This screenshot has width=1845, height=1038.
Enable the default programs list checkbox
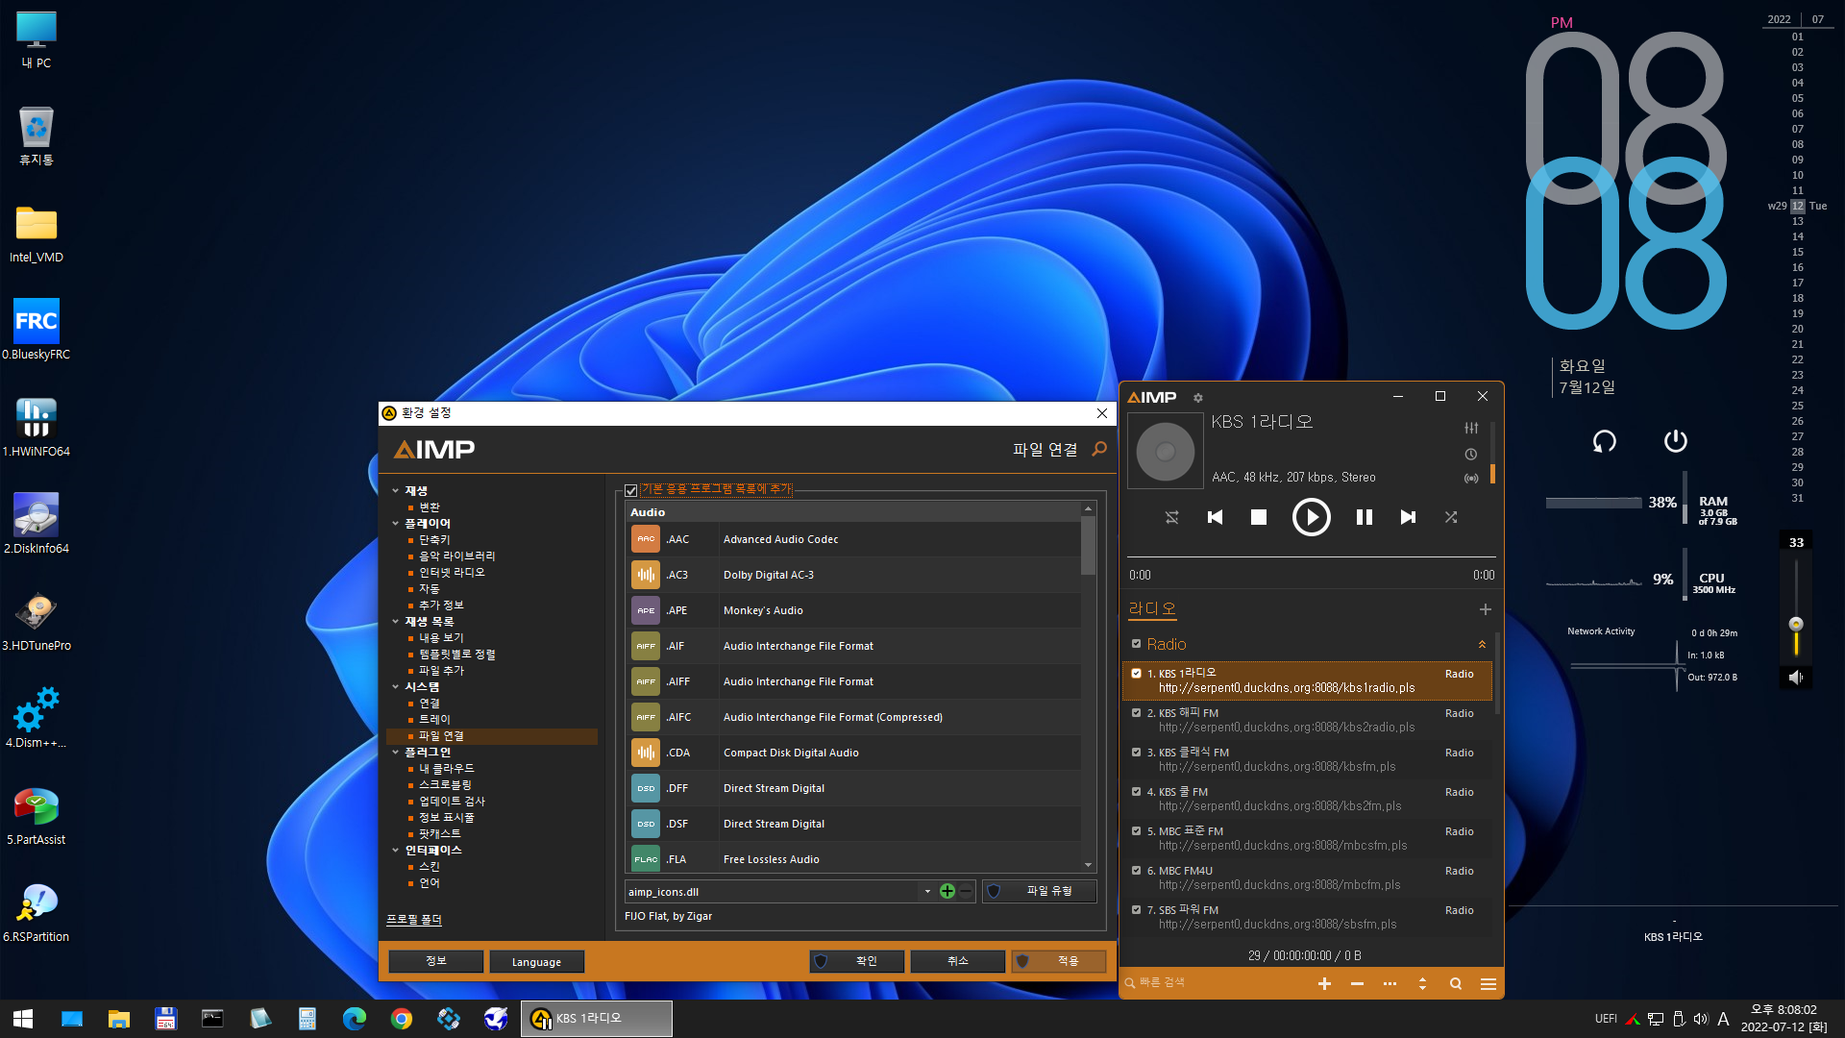pyautogui.click(x=631, y=490)
